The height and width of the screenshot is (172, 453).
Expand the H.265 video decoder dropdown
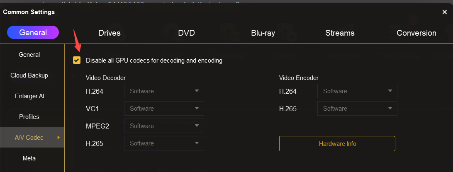(164, 143)
